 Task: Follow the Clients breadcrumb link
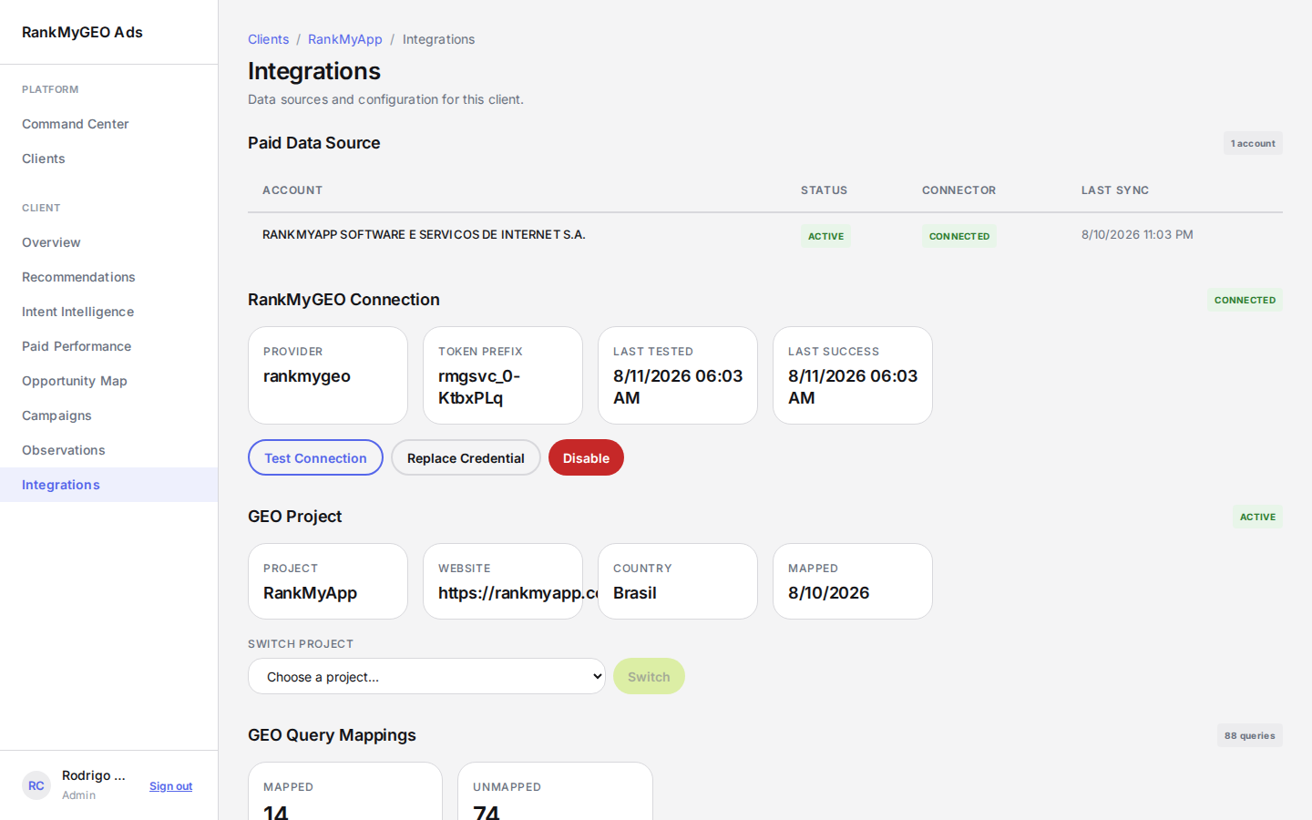point(268,39)
